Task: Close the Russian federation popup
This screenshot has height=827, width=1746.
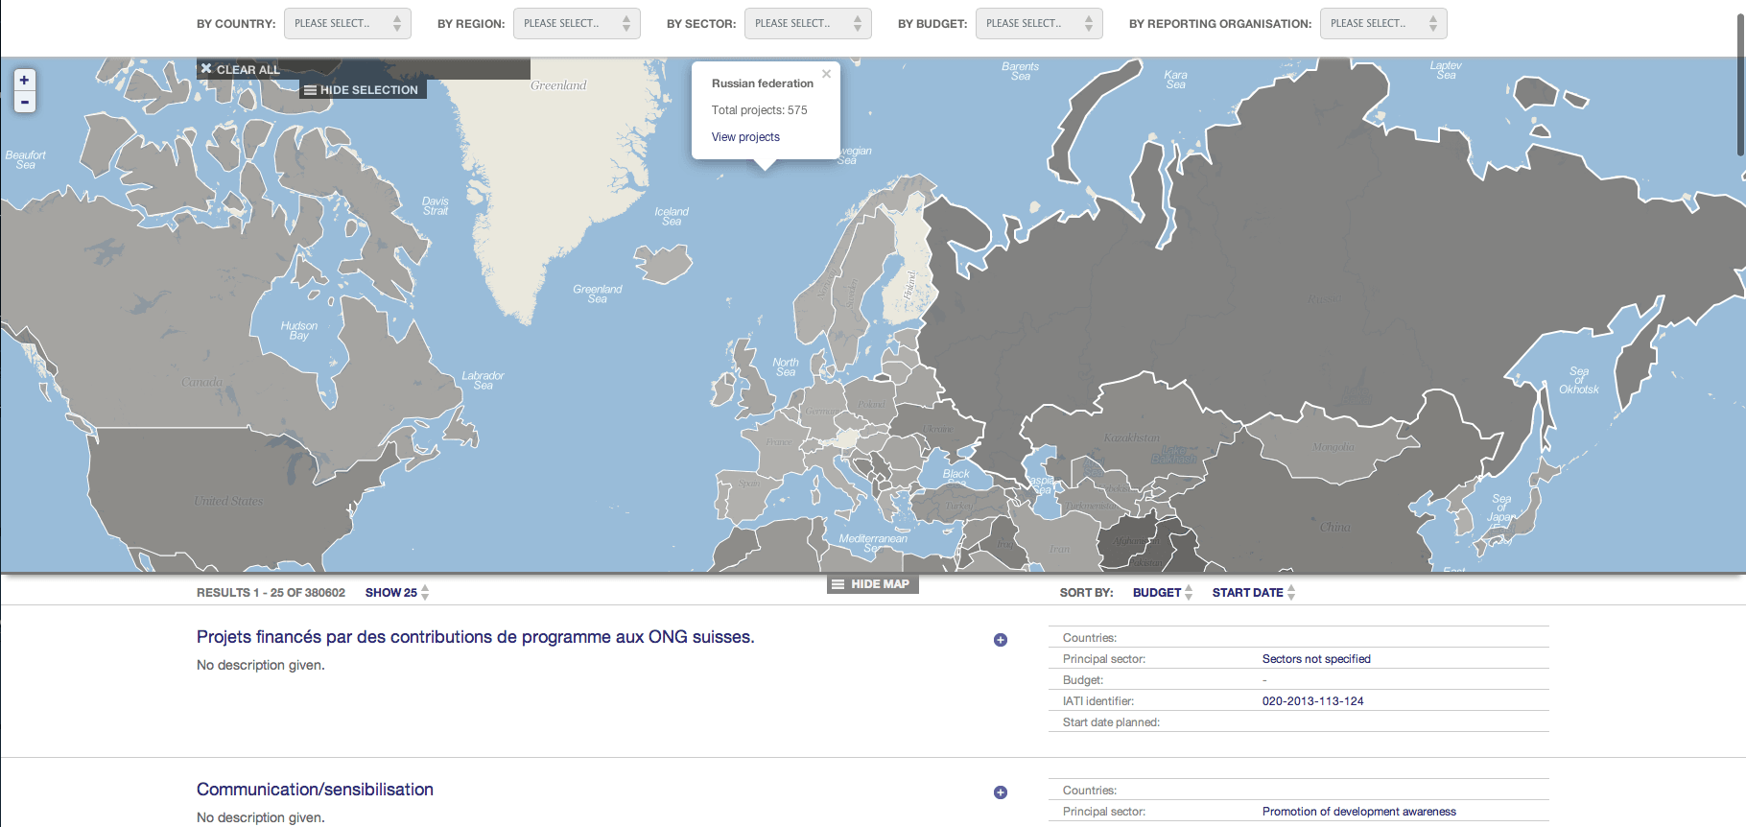Action: (x=826, y=74)
